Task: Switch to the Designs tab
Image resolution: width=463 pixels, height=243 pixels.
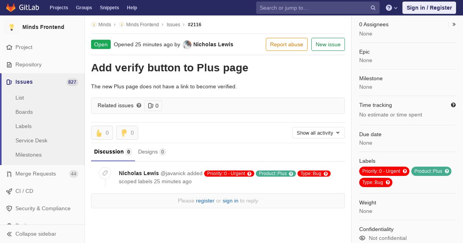Action: click(x=152, y=152)
